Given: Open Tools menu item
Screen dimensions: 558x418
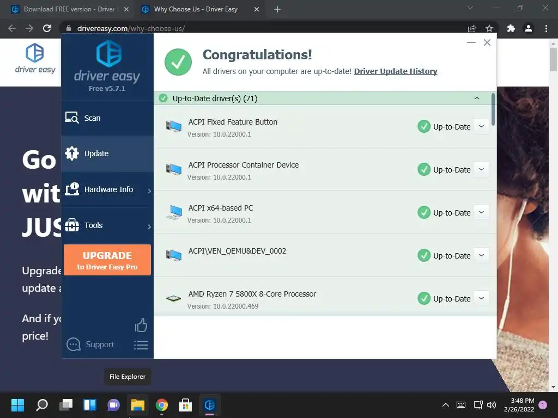Looking at the screenshot, I should [x=107, y=225].
